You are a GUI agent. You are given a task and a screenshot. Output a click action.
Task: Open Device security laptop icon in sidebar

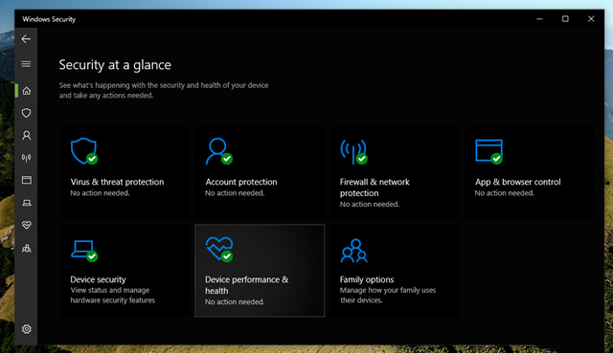(26, 203)
